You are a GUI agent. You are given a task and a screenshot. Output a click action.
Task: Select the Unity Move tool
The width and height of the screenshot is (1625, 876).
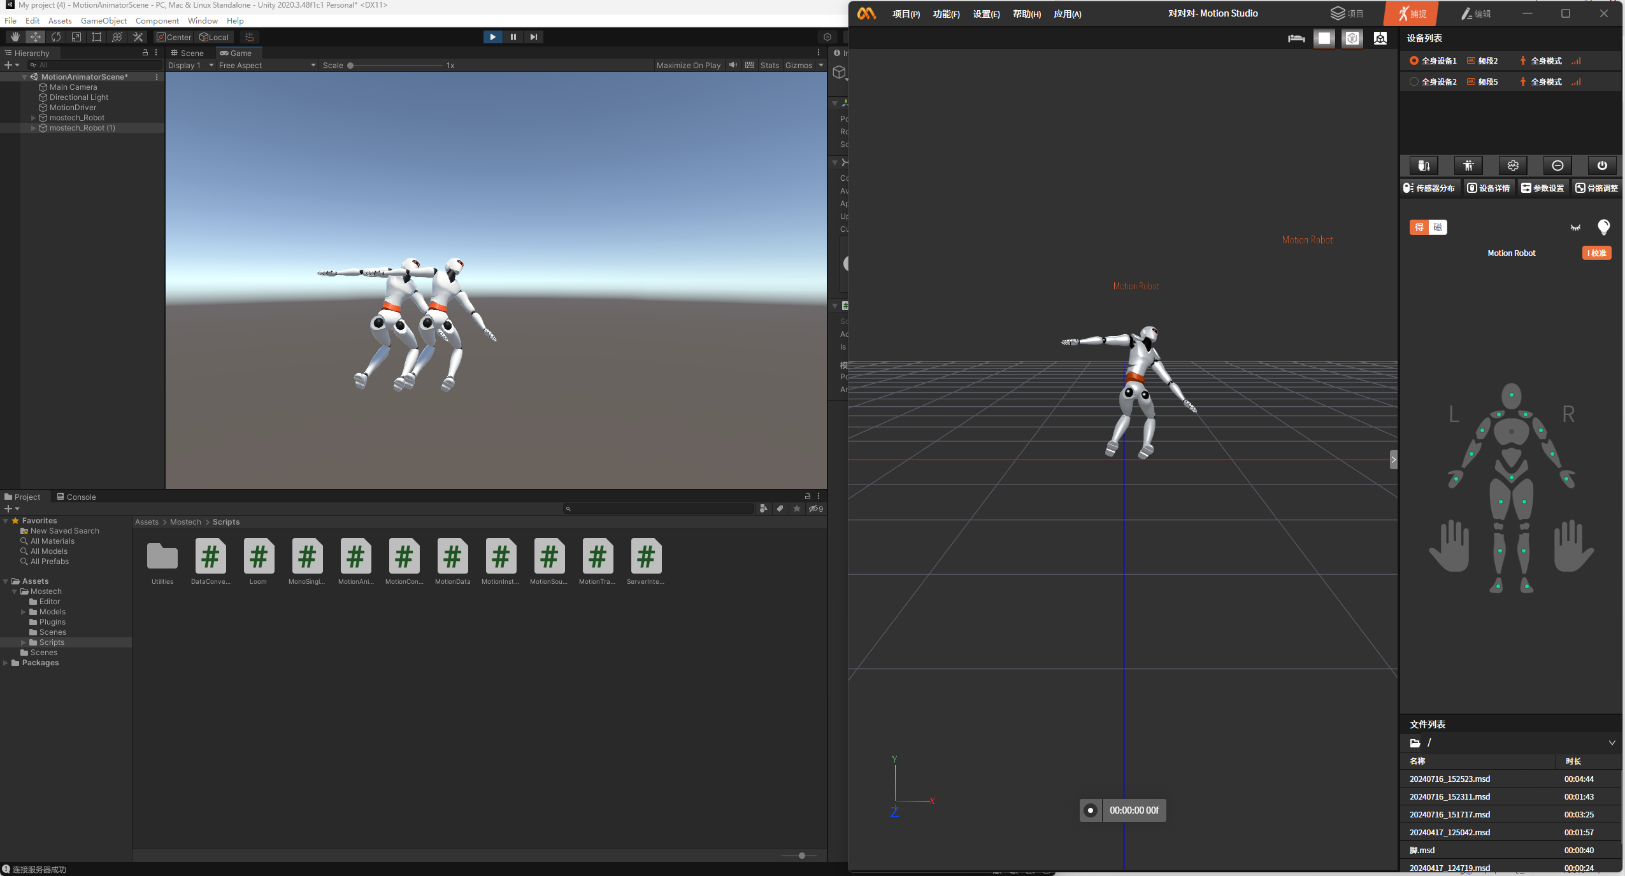(36, 37)
